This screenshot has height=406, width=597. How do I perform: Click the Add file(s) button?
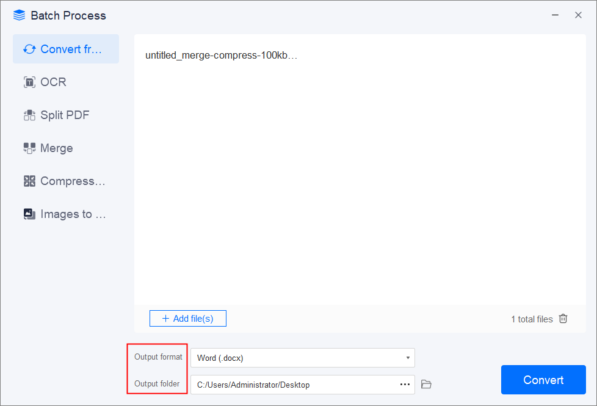pyautogui.click(x=187, y=319)
